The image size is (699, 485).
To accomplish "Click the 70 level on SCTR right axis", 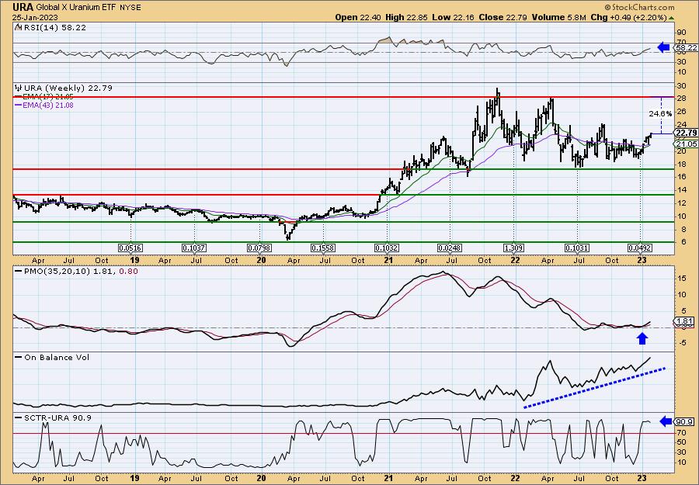I will coord(680,432).
